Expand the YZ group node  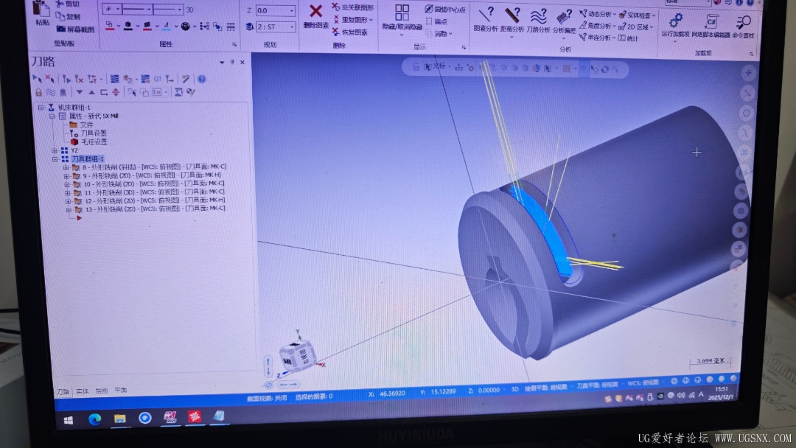click(55, 150)
